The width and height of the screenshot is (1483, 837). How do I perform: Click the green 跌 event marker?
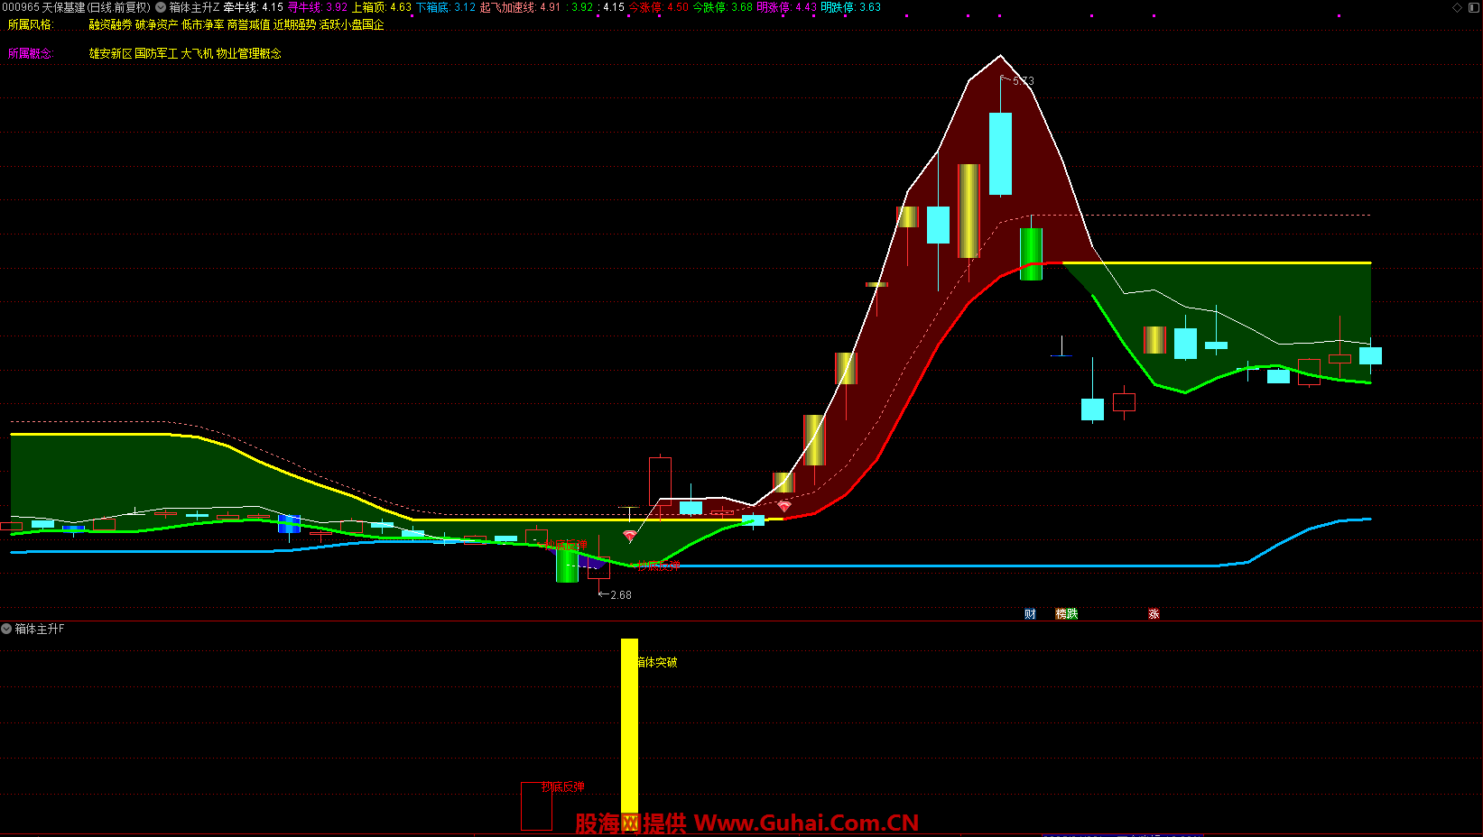click(x=1072, y=614)
